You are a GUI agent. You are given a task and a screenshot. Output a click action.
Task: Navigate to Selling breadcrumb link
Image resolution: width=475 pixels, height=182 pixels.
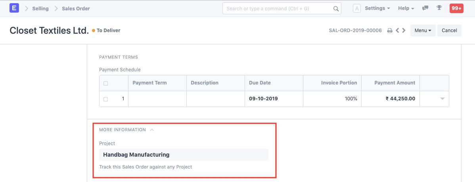coord(40,8)
